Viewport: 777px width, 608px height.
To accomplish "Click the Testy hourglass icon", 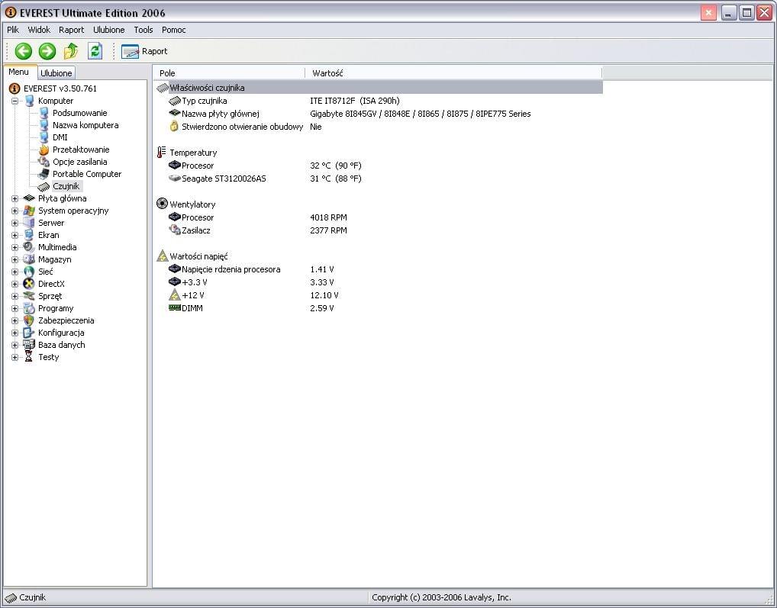I will click(x=29, y=357).
